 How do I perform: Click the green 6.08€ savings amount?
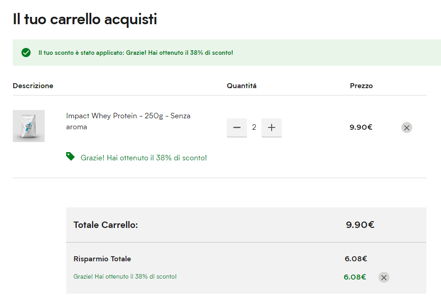[355, 277]
